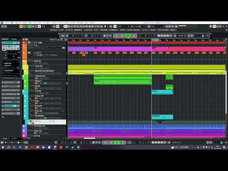The image size is (228, 171).
Task: Select the cyan Pad Grp event
Action: click(162, 92)
